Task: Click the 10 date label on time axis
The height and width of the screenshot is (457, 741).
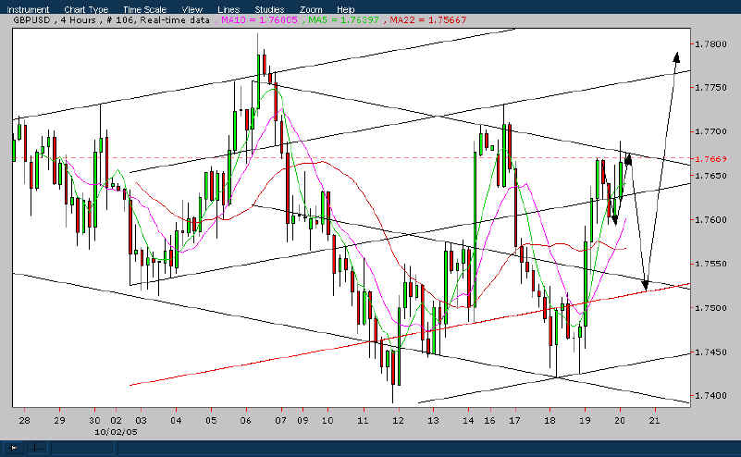Action: (327, 420)
